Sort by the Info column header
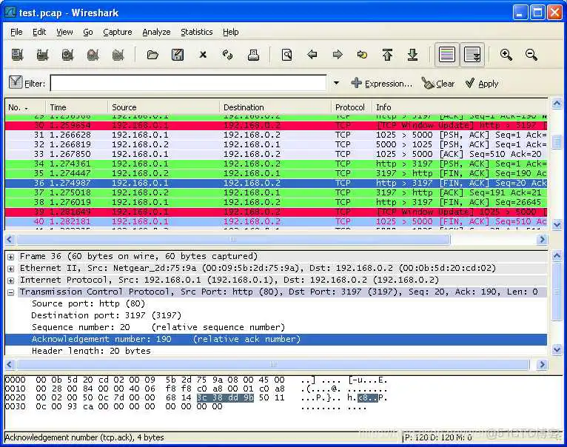 (460, 107)
